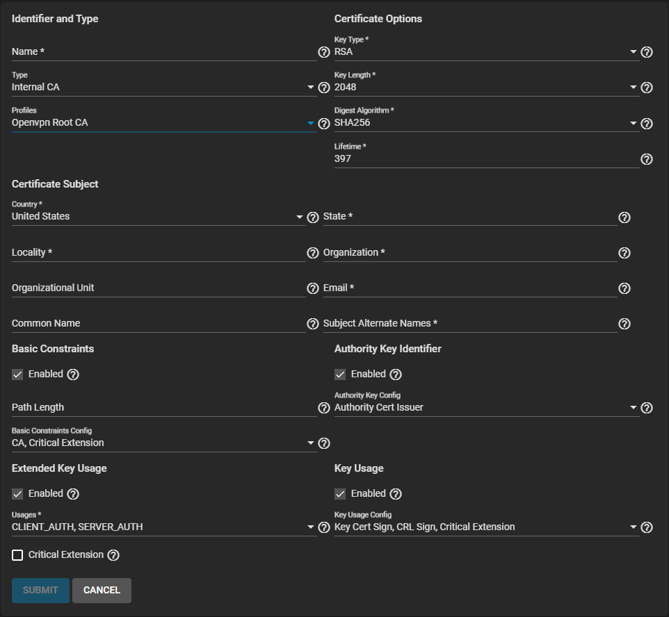Click help icon next to Name field
The image size is (669, 617).
point(323,52)
